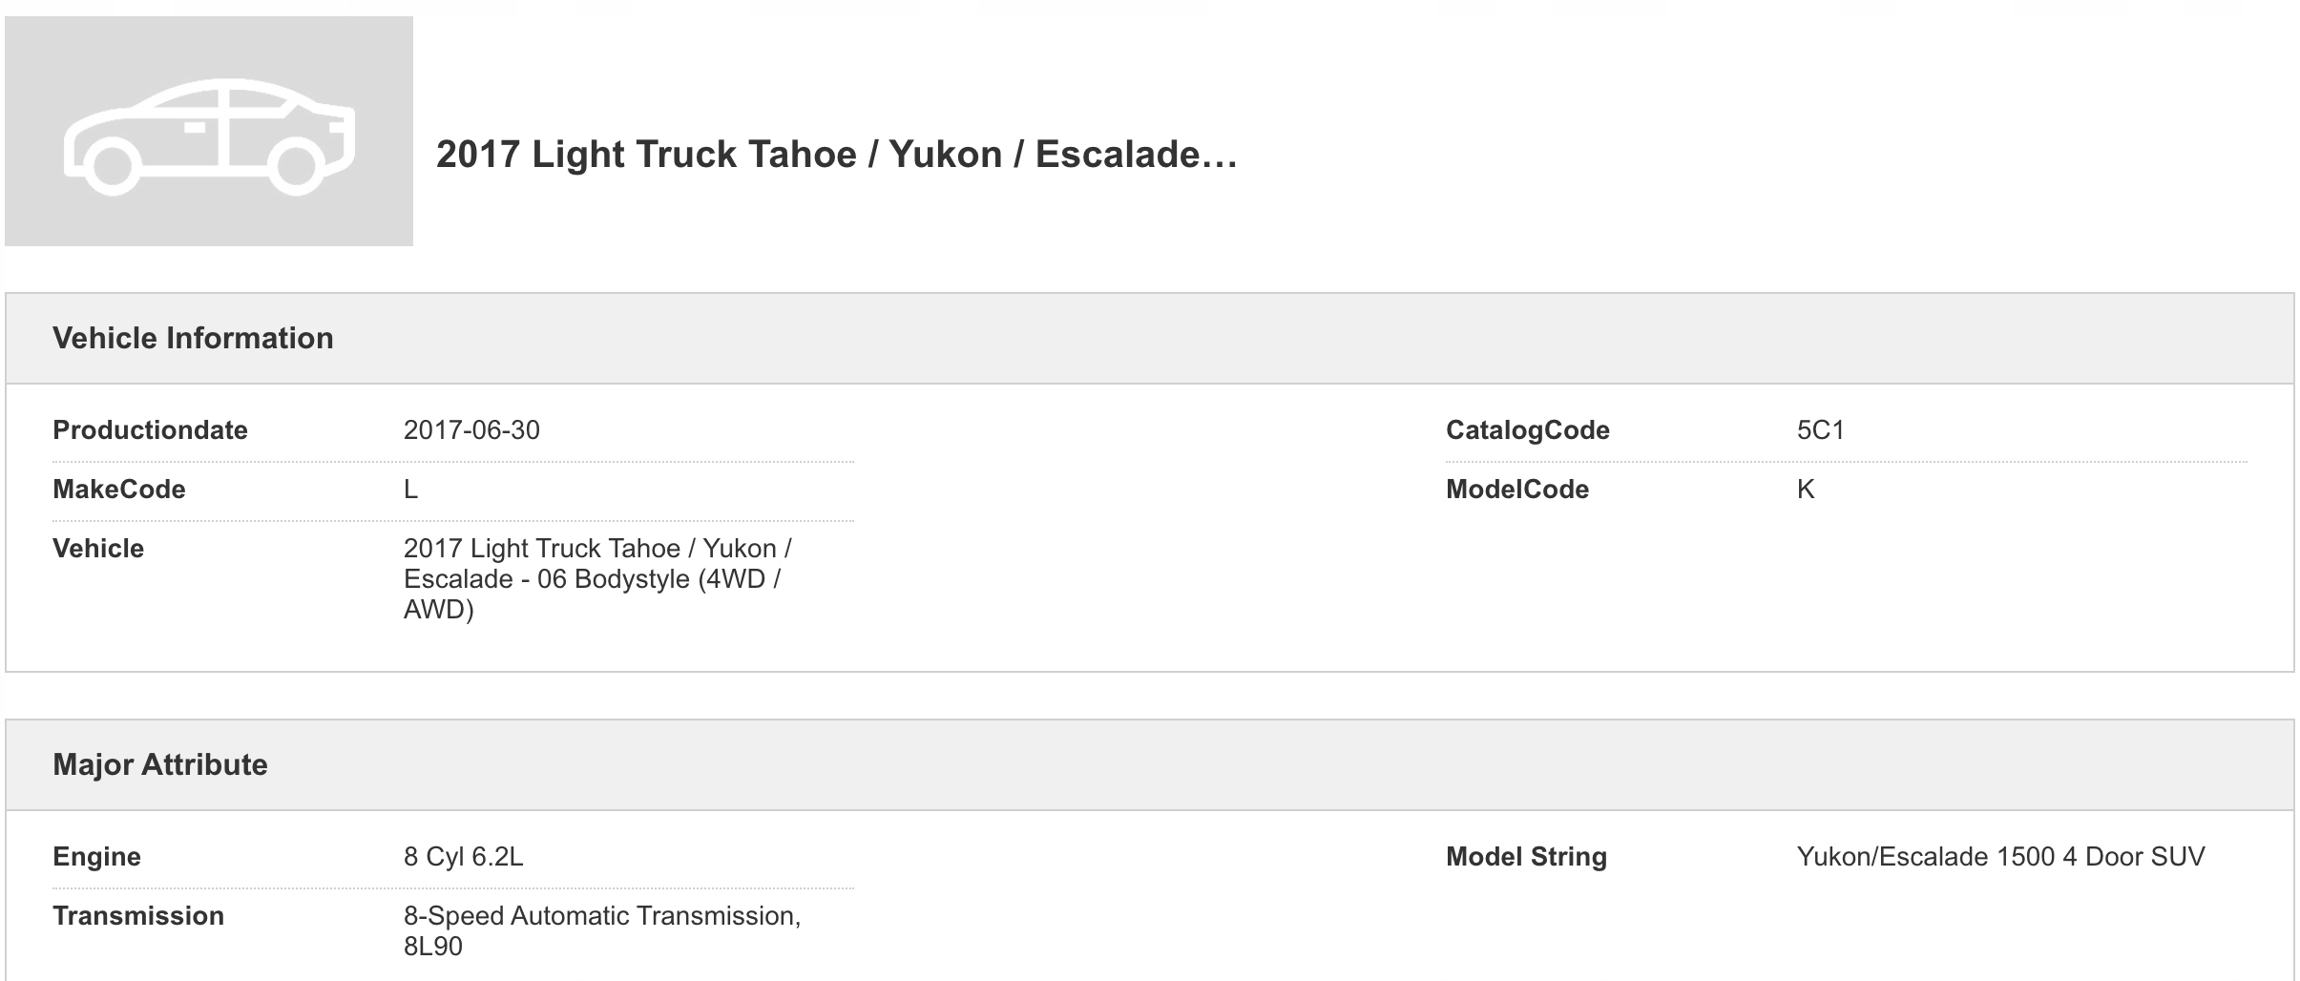Click the CatalogCode field label
The image size is (2300, 981).
click(1527, 430)
